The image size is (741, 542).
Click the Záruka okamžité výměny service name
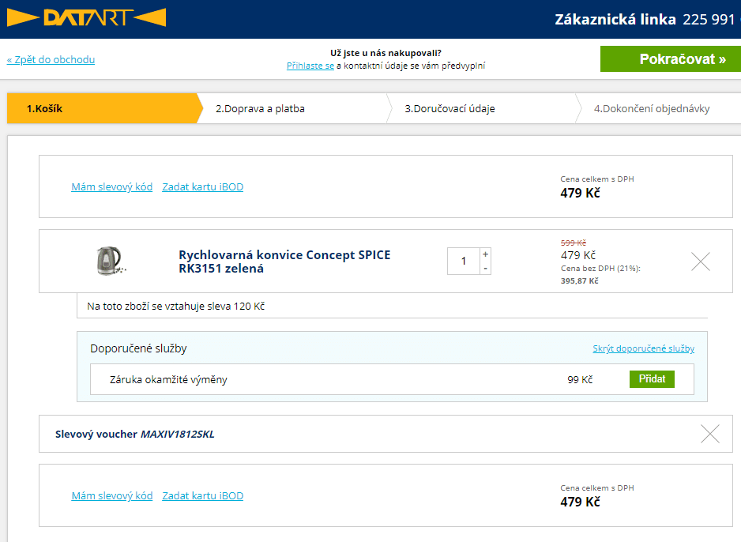[168, 379]
